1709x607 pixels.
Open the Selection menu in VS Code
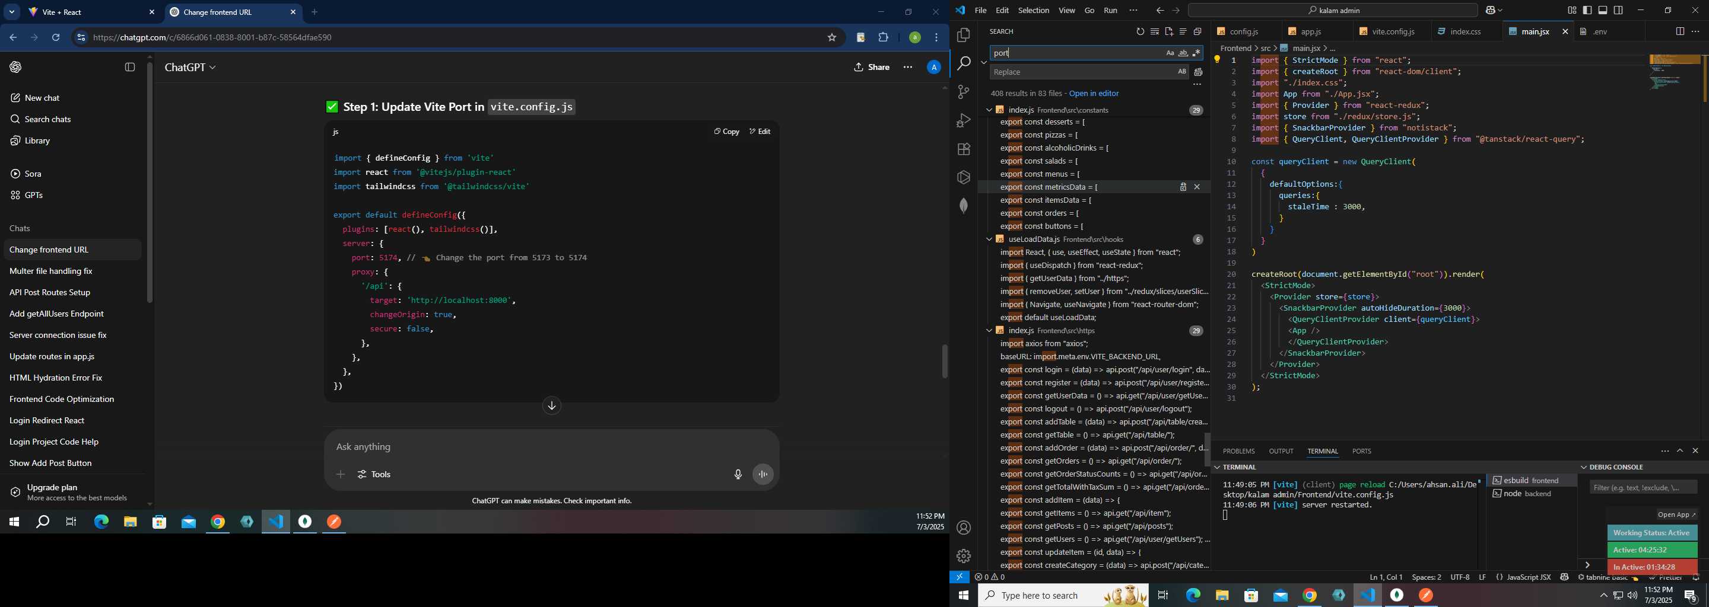[1034, 11]
